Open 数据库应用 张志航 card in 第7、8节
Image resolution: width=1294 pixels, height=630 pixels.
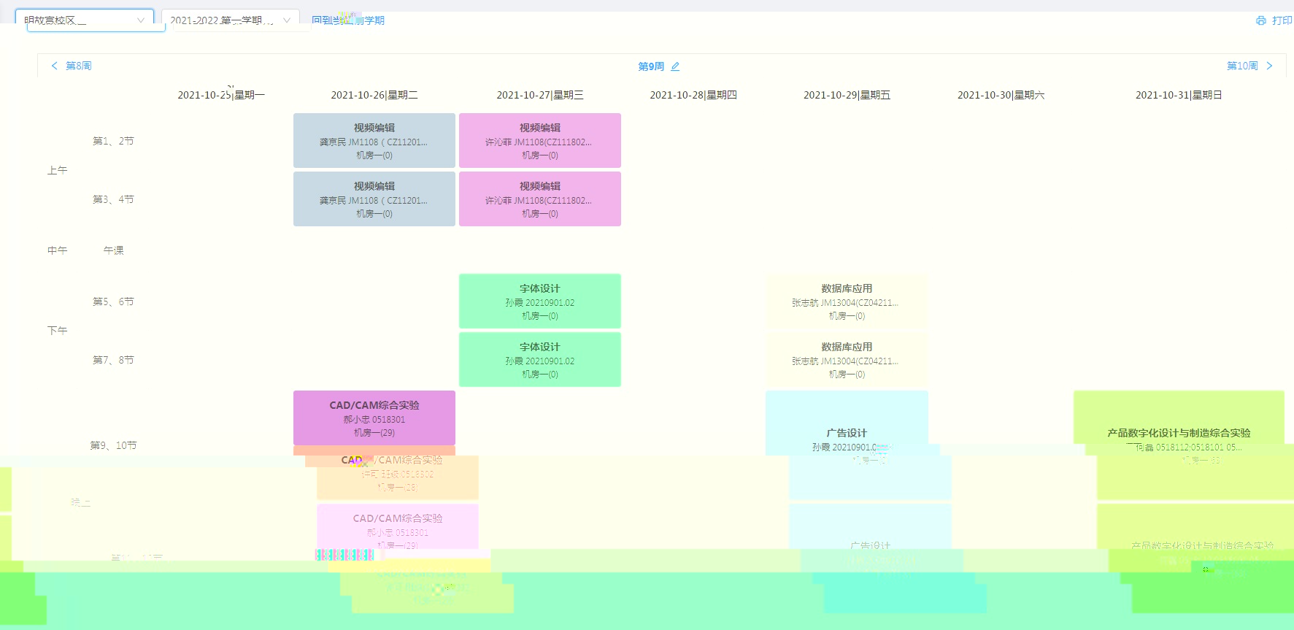click(x=847, y=359)
